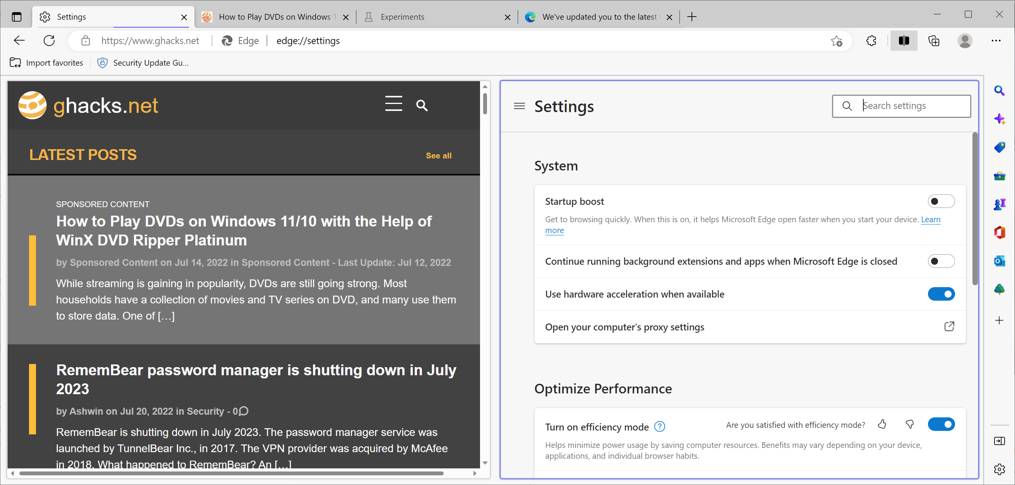The height and width of the screenshot is (485, 1015).
Task: Open the Learn more link under Startup boost
Action: click(930, 220)
